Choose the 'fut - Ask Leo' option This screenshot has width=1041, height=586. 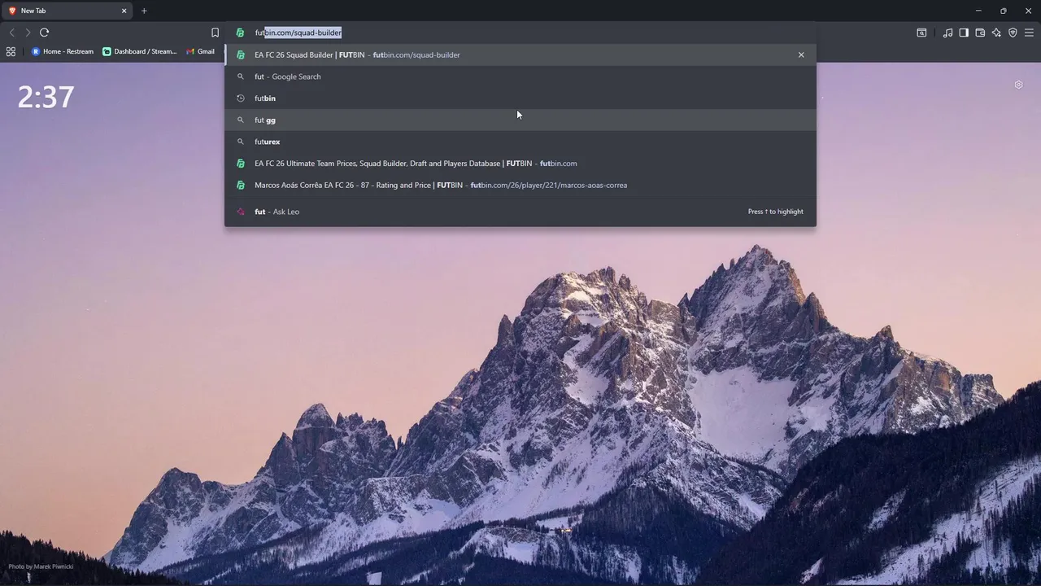point(520,212)
